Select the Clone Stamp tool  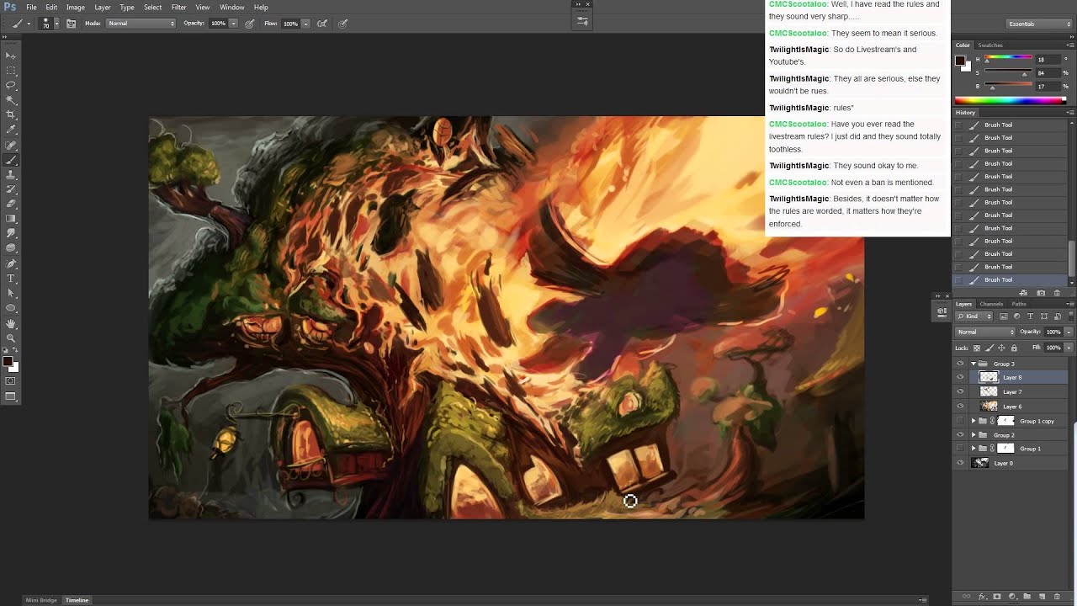(x=11, y=174)
